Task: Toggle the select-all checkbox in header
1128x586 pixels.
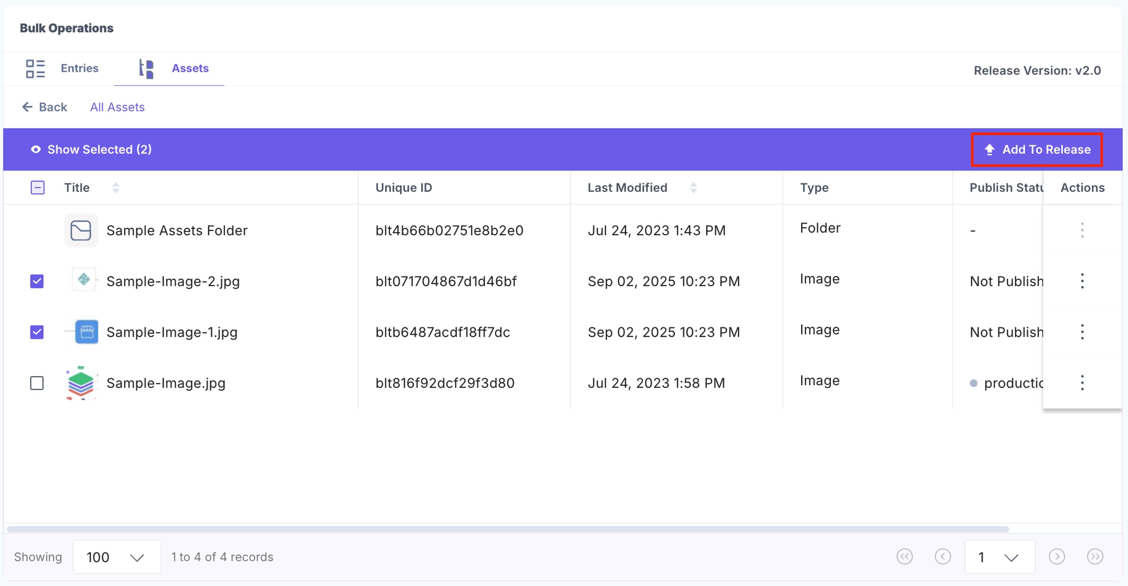Action: point(38,188)
